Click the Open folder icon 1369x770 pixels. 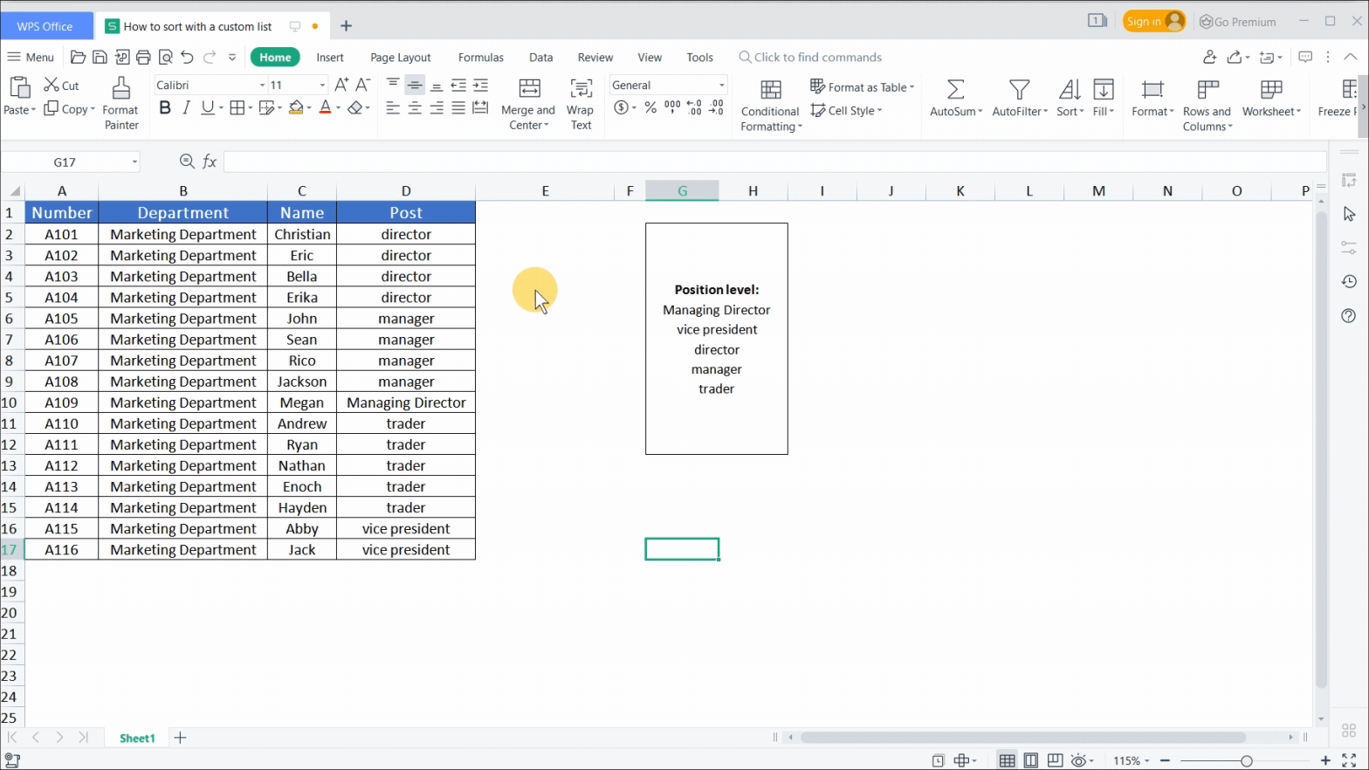pos(78,57)
